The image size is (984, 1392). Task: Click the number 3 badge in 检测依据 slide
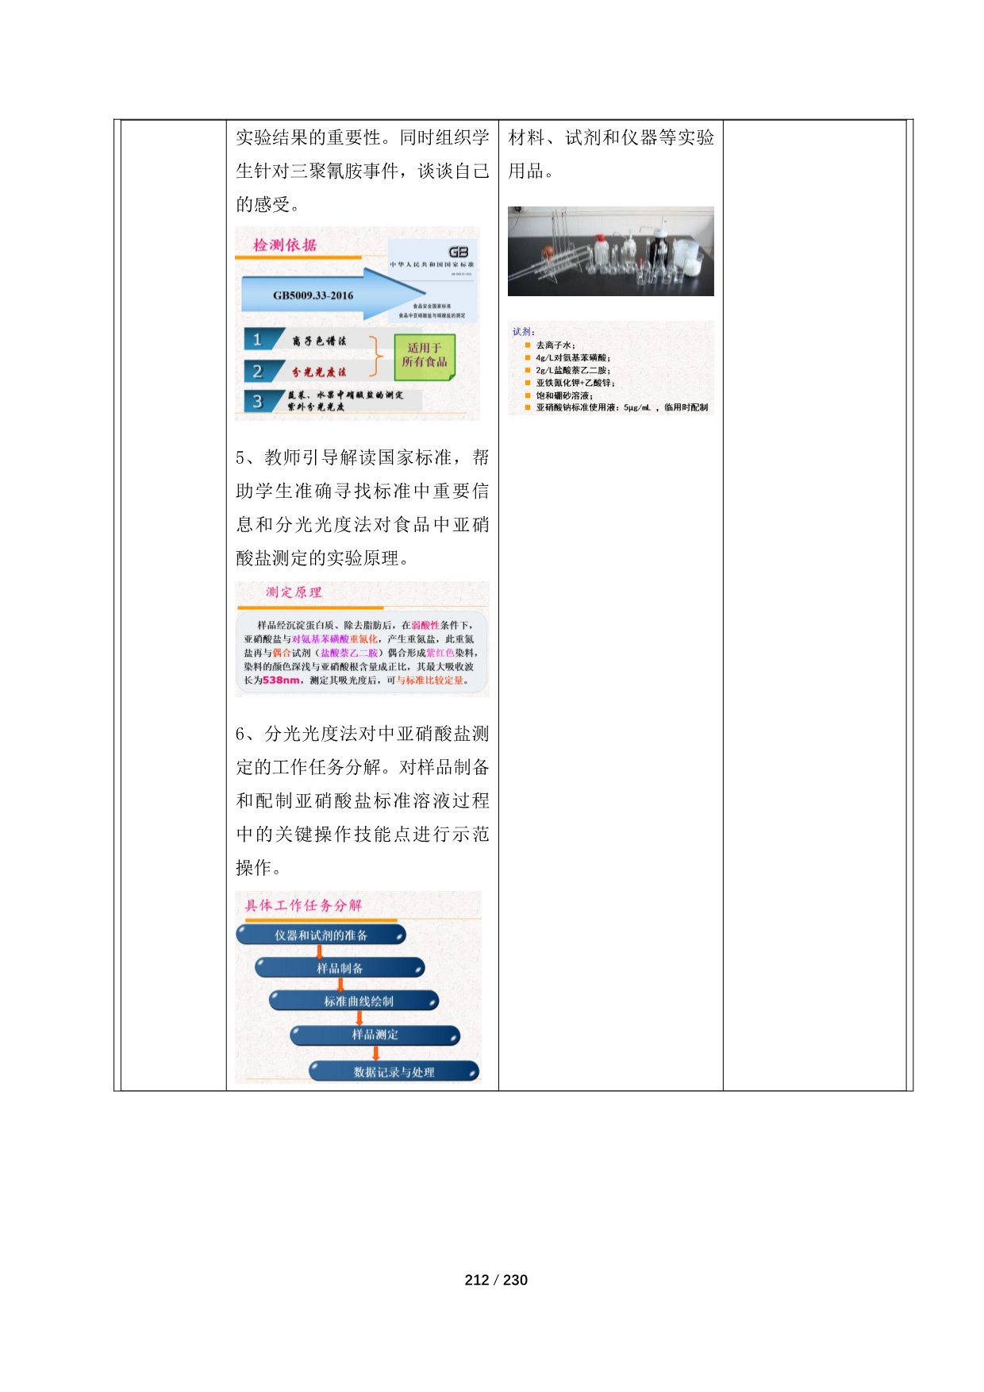[257, 402]
